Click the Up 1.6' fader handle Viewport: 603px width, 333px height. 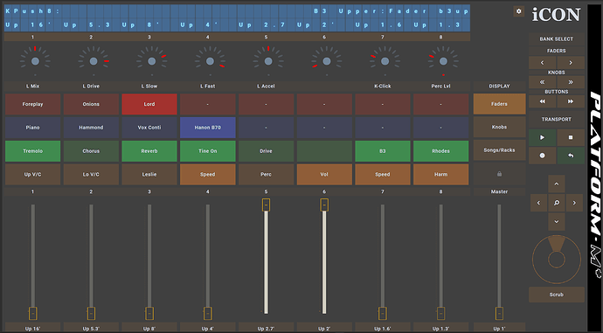coord(383,314)
